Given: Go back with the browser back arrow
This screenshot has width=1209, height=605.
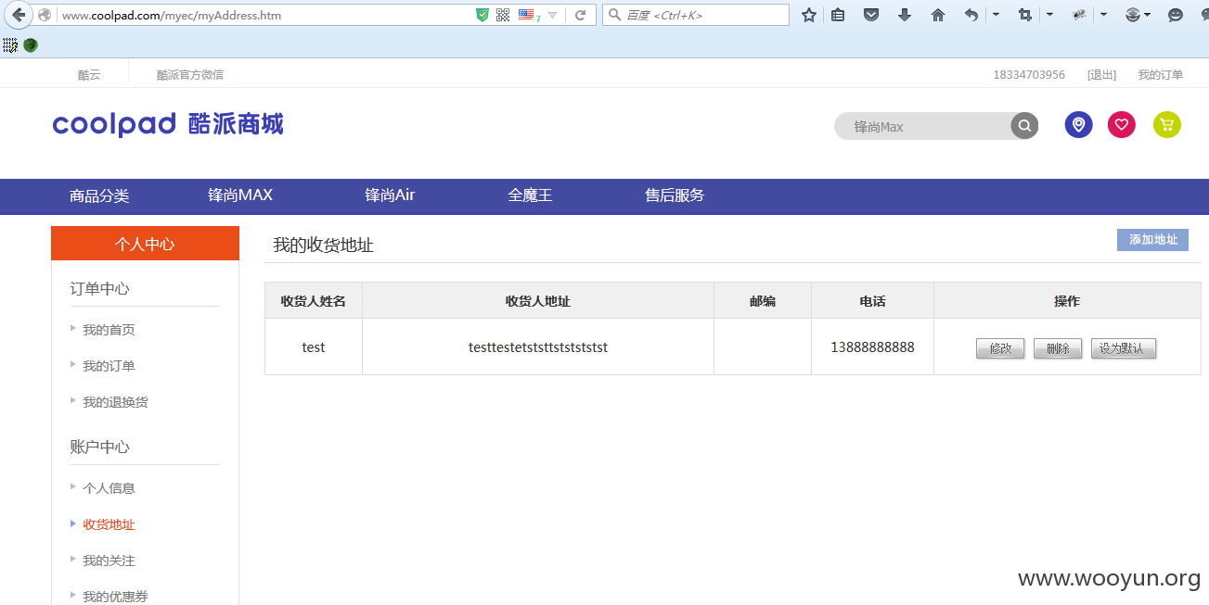Looking at the screenshot, I should pyautogui.click(x=19, y=15).
